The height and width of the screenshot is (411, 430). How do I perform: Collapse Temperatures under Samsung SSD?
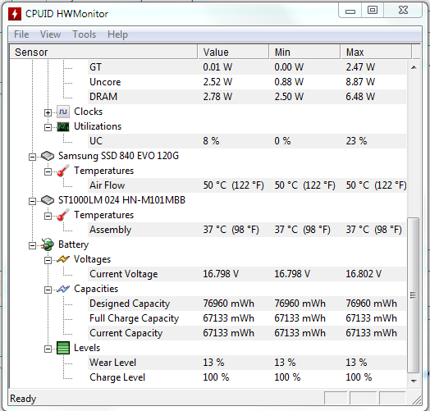48,172
